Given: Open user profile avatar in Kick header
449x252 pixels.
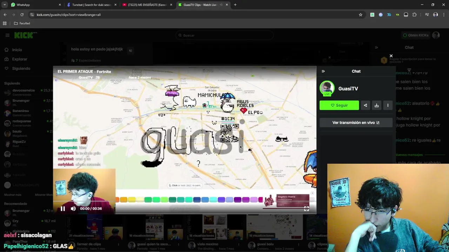Looking at the screenshot, I should [x=436, y=35].
